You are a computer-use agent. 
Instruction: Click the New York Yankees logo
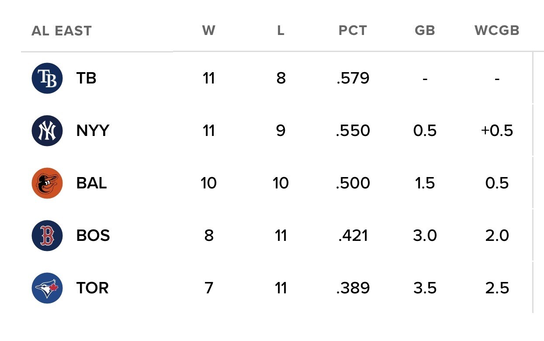click(47, 131)
